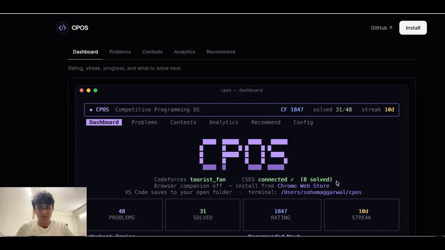This screenshot has height=250, width=445.
Task: Open the Contests page tab
Action: (152, 52)
